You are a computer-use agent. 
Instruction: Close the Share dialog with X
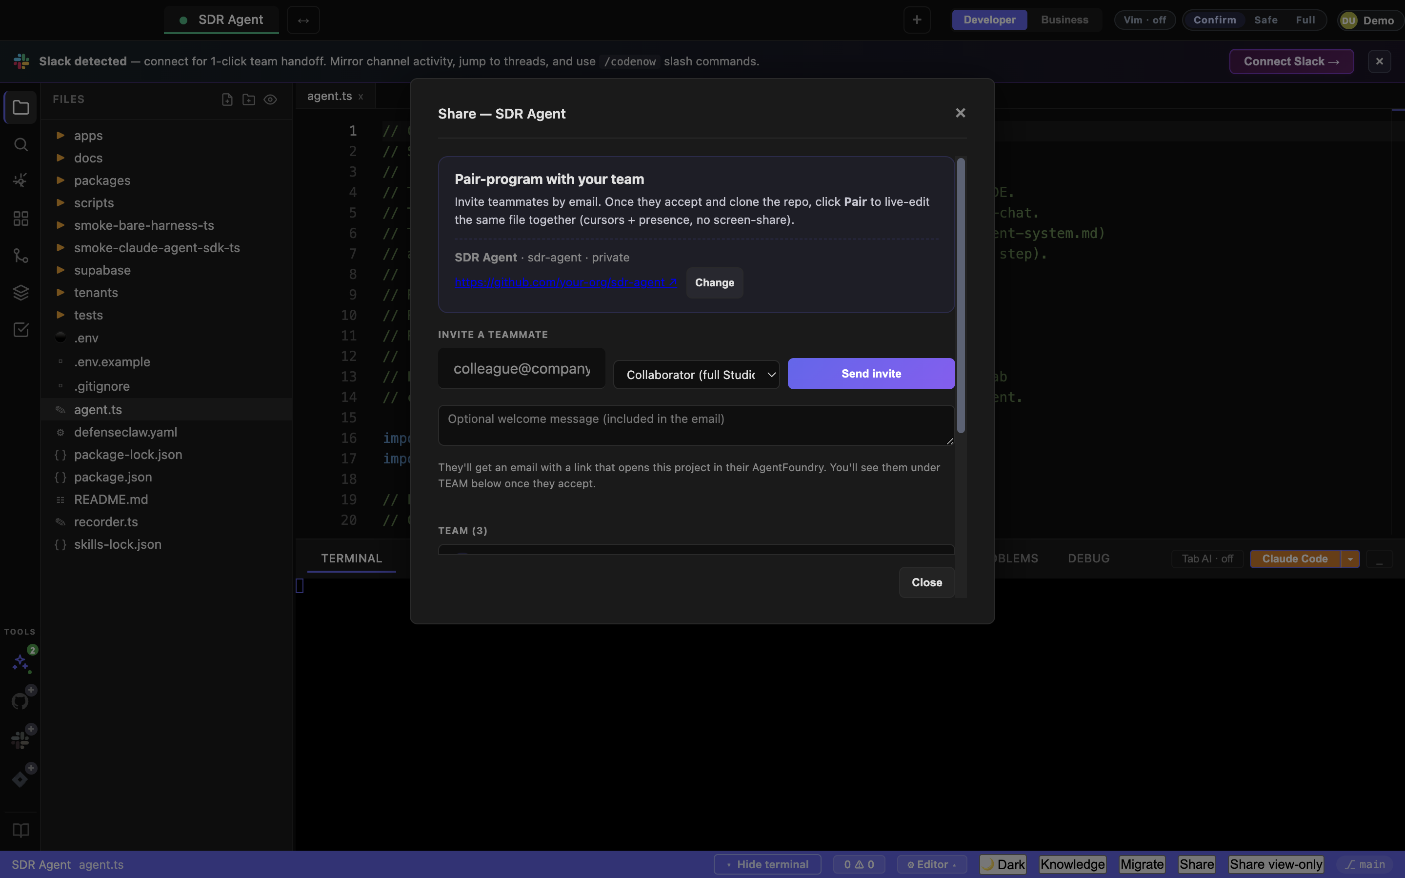pos(960,113)
